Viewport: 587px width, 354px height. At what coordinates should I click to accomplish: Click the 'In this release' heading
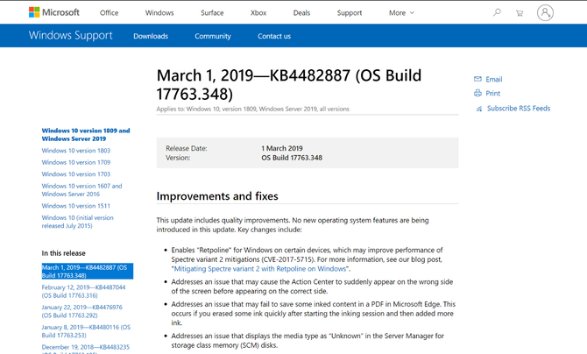tap(64, 253)
